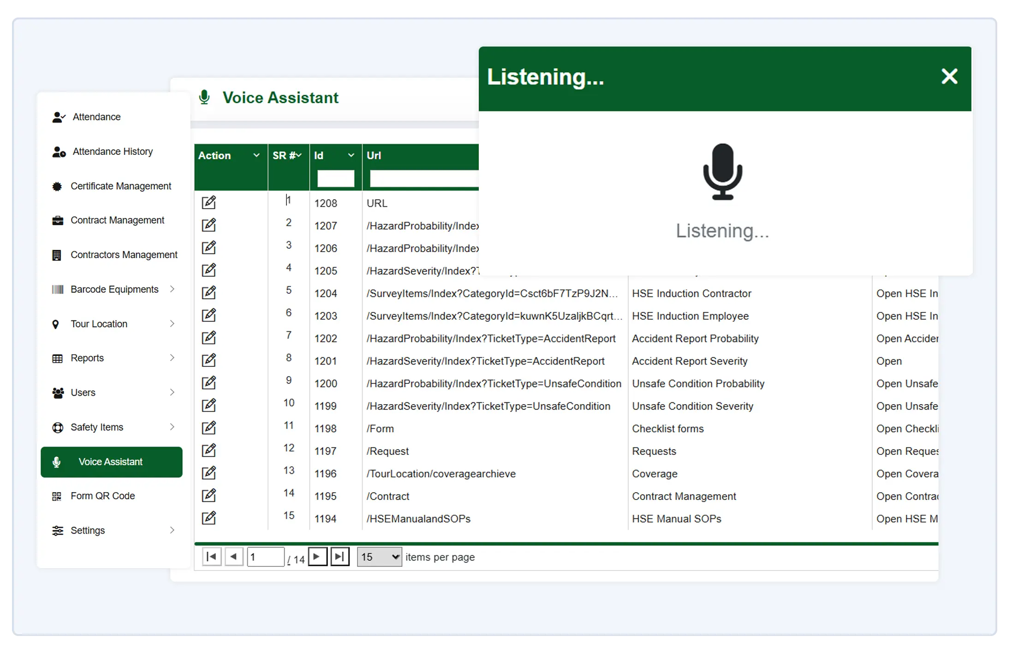Open the items per page dropdown
This screenshot has height=659, width=1012.
379,557
